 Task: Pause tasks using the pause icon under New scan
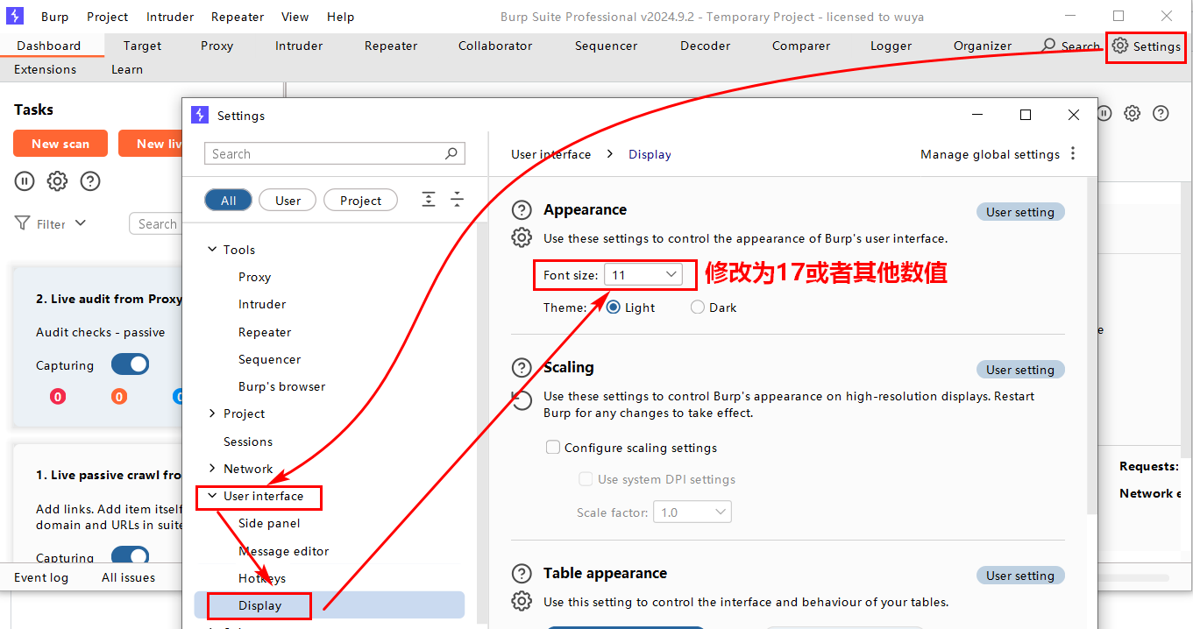click(x=25, y=181)
